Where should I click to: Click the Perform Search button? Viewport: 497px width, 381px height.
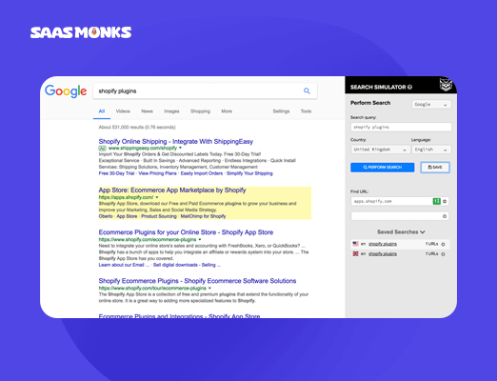383,168
